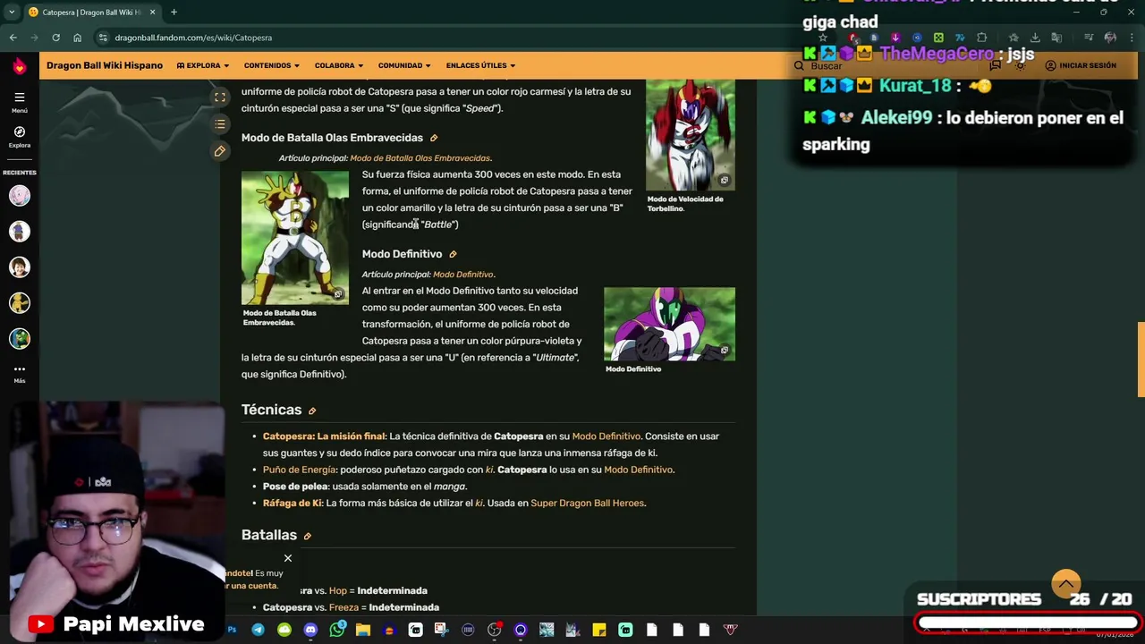Open the browser tab search chevron
Image resolution: width=1145 pixels, height=644 pixels.
12,13
